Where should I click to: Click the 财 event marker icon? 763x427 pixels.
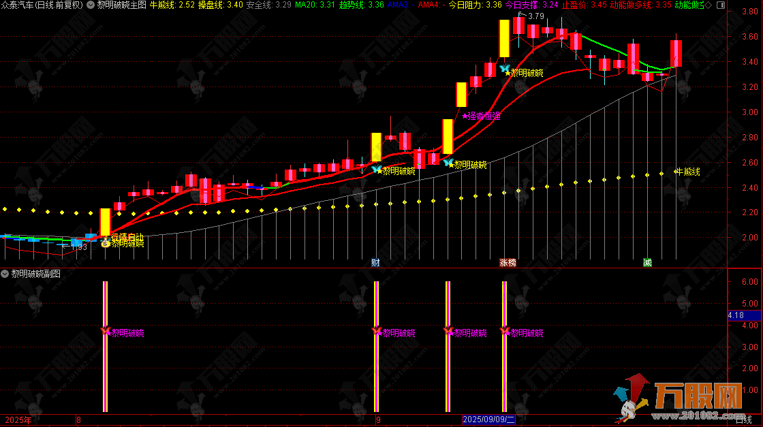pyautogui.click(x=375, y=262)
